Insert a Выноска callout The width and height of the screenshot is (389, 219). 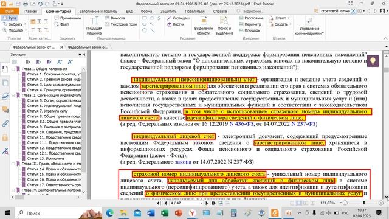pyautogui.click(x=115, y=18)
